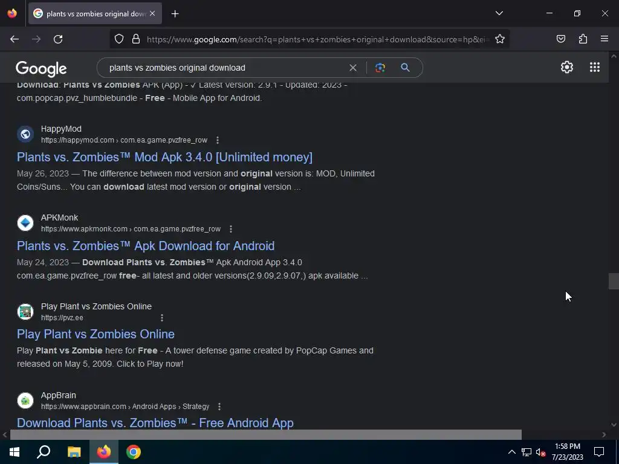
Task: Click the HappyMod site favicon
Action: pos(25,134)
